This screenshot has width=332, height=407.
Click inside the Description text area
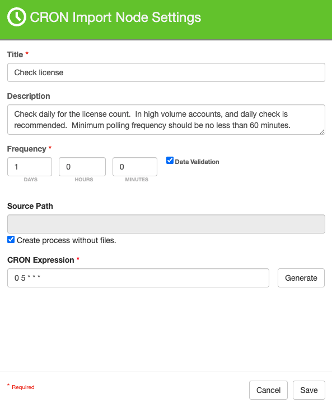tap(166, 120)
